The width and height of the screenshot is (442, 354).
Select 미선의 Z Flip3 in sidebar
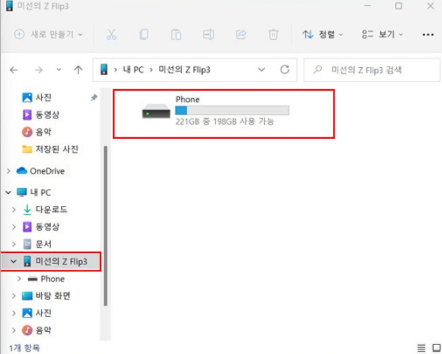pos(55,261)
